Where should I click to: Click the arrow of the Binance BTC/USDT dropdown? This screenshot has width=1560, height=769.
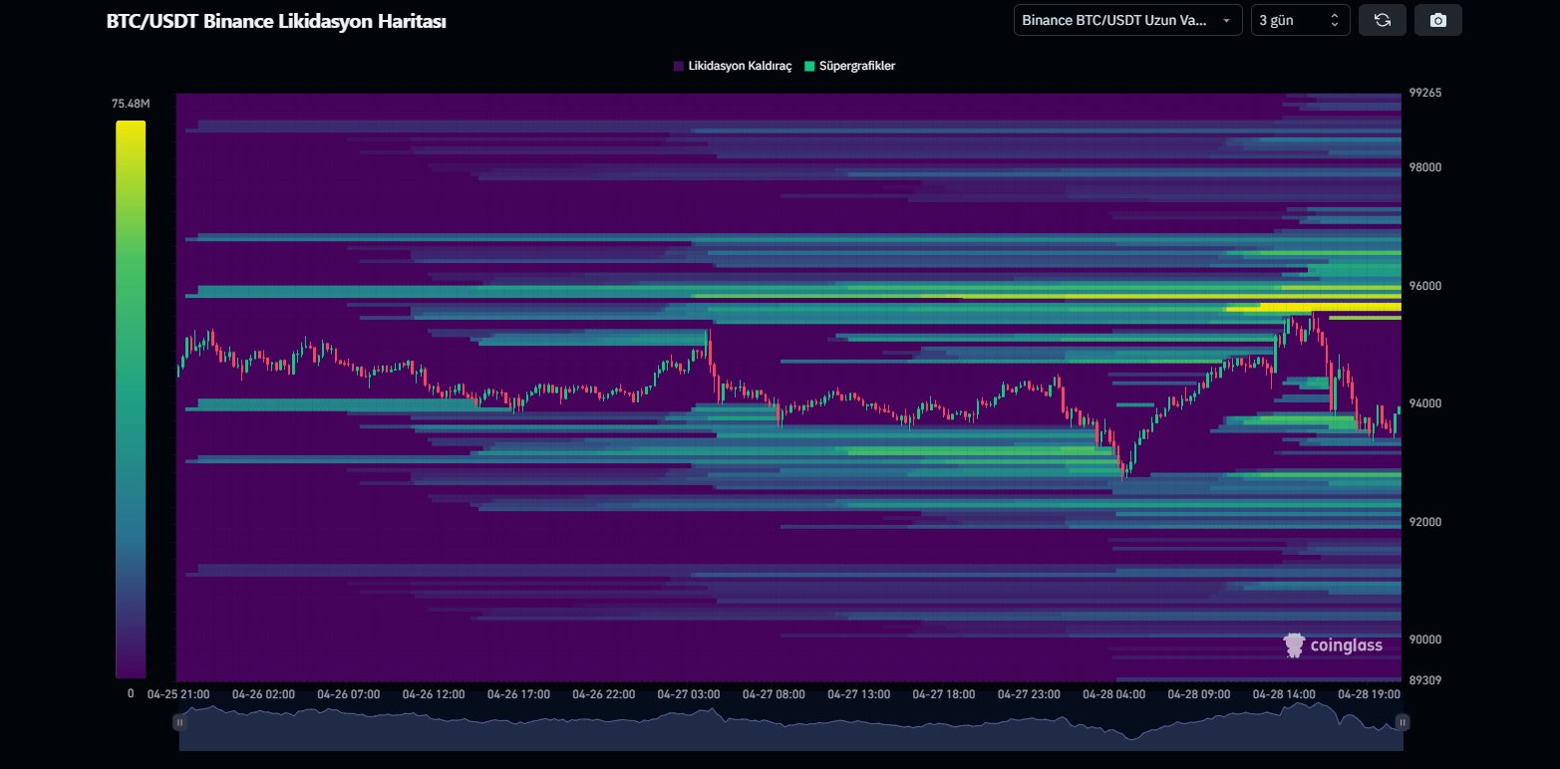tap(1225, 20)
